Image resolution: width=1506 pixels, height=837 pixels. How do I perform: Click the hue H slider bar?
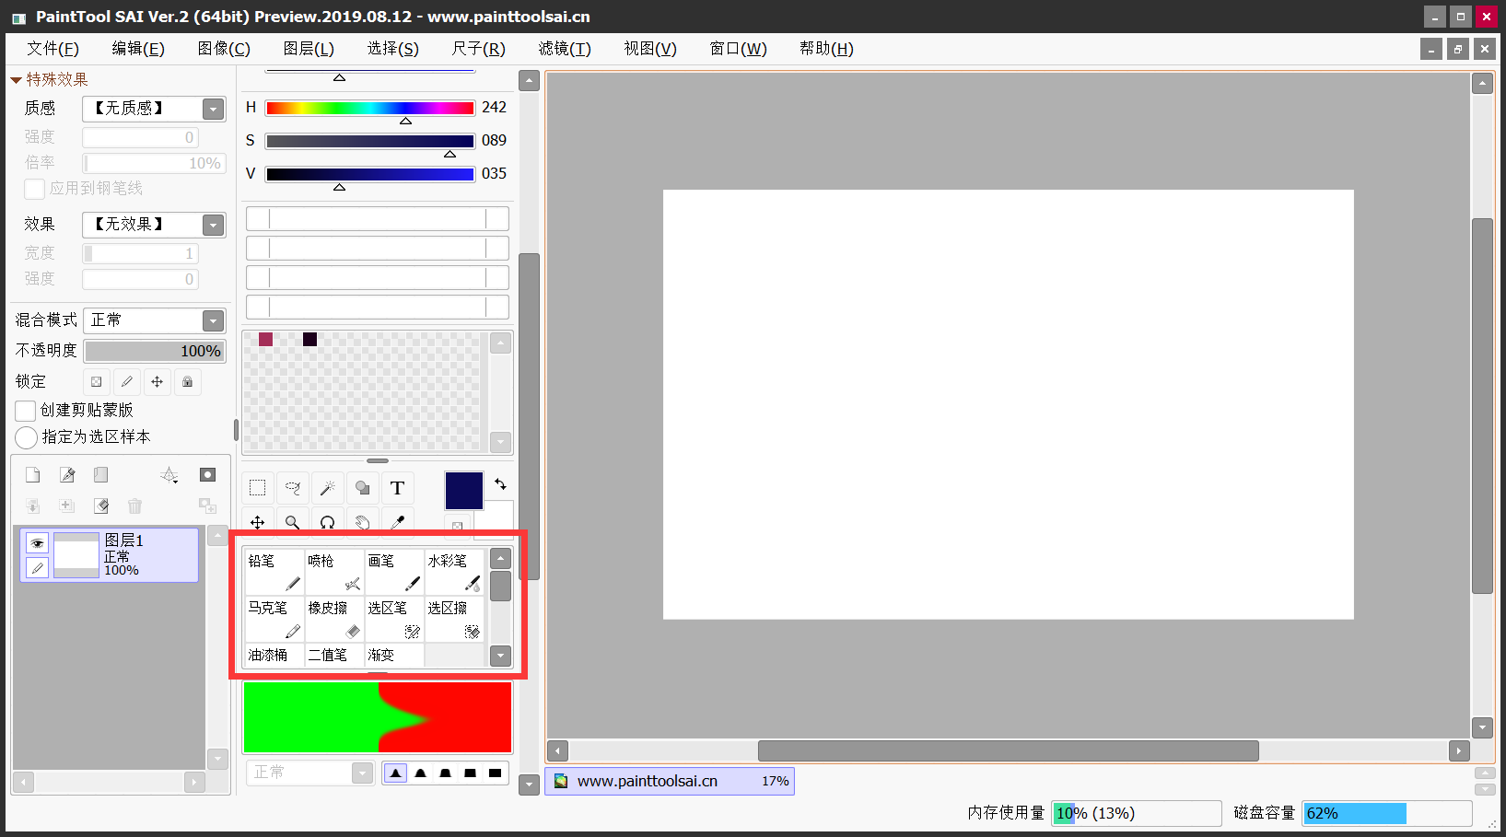click(370, 108)
